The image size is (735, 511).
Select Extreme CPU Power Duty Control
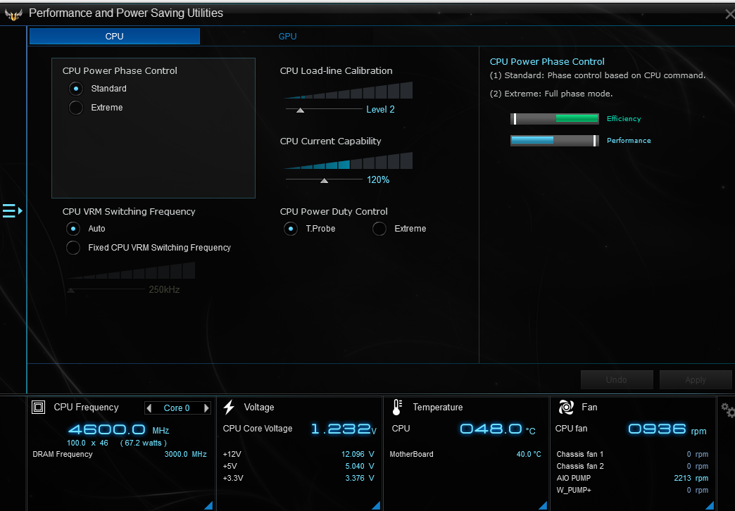tap(379, 229)
